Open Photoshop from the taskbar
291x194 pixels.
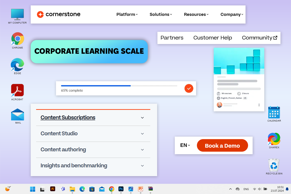click(121, 189)
